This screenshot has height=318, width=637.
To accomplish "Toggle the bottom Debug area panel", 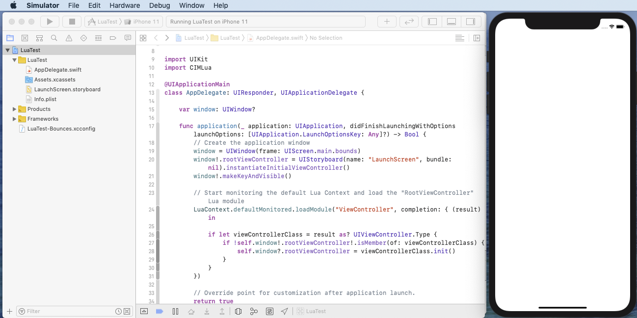I will click(x=451, y=22).
